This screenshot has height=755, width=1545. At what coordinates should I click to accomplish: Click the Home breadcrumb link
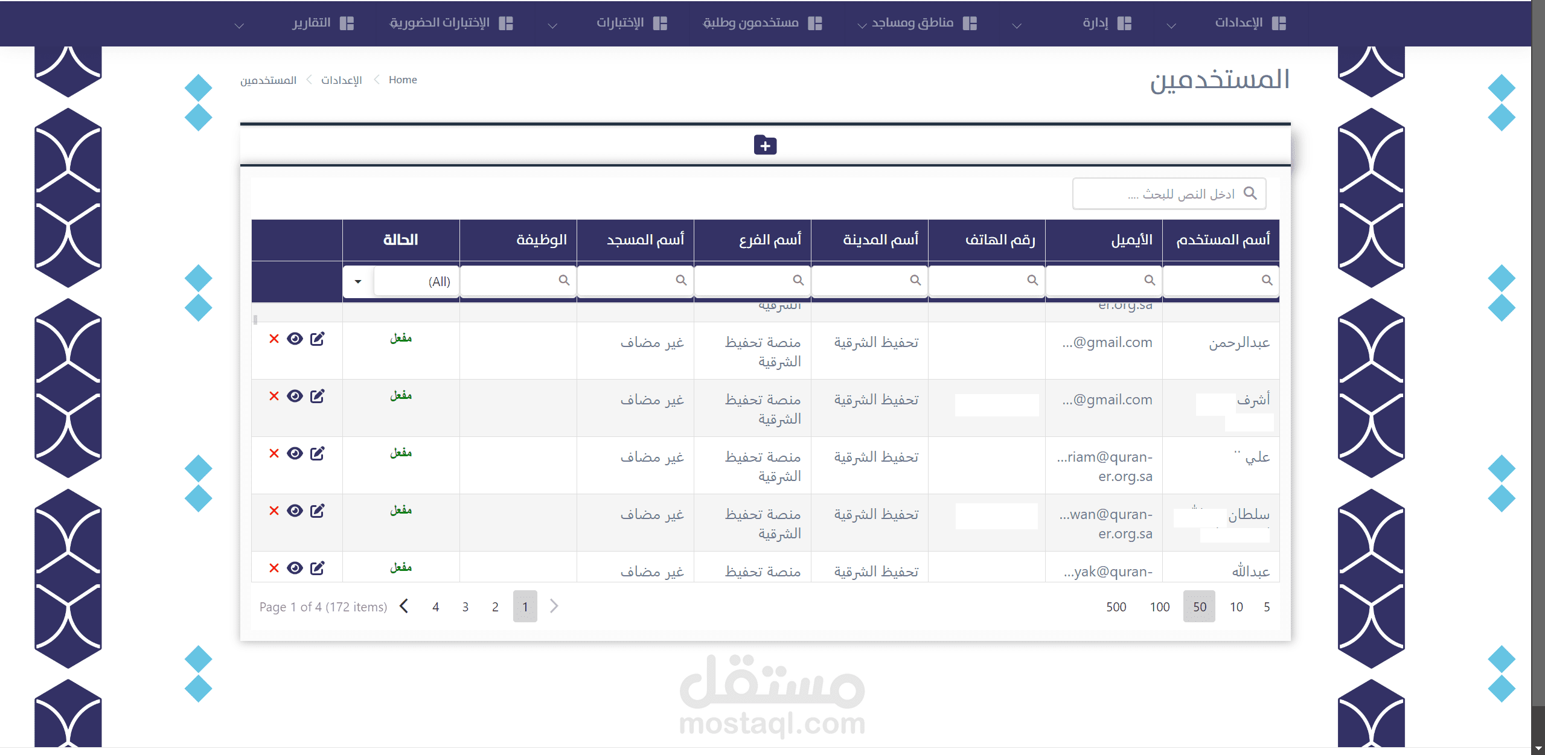(403, 80)
